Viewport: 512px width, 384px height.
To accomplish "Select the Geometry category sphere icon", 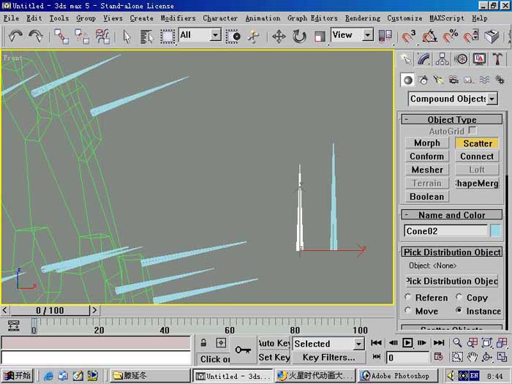I will pyautogui.click(x=407, y=80).
